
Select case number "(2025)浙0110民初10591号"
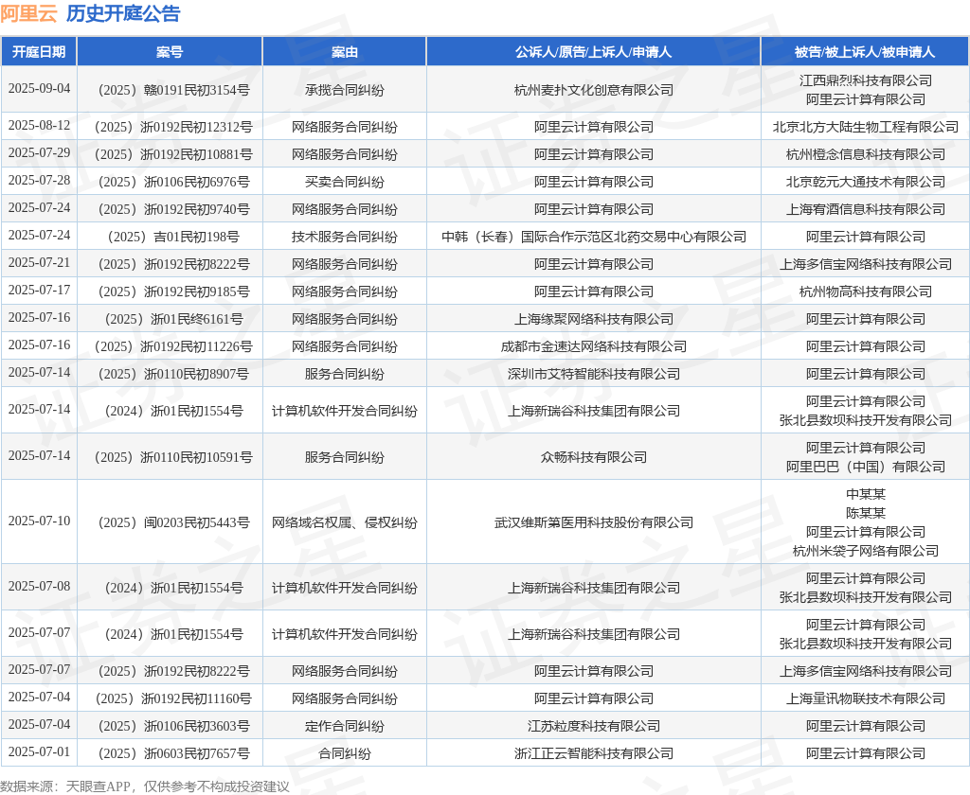[173, 457]
